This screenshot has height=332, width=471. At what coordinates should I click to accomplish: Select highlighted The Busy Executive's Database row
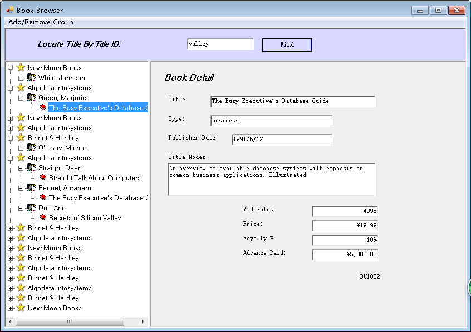pyautogui.click(x=98, y=108)
